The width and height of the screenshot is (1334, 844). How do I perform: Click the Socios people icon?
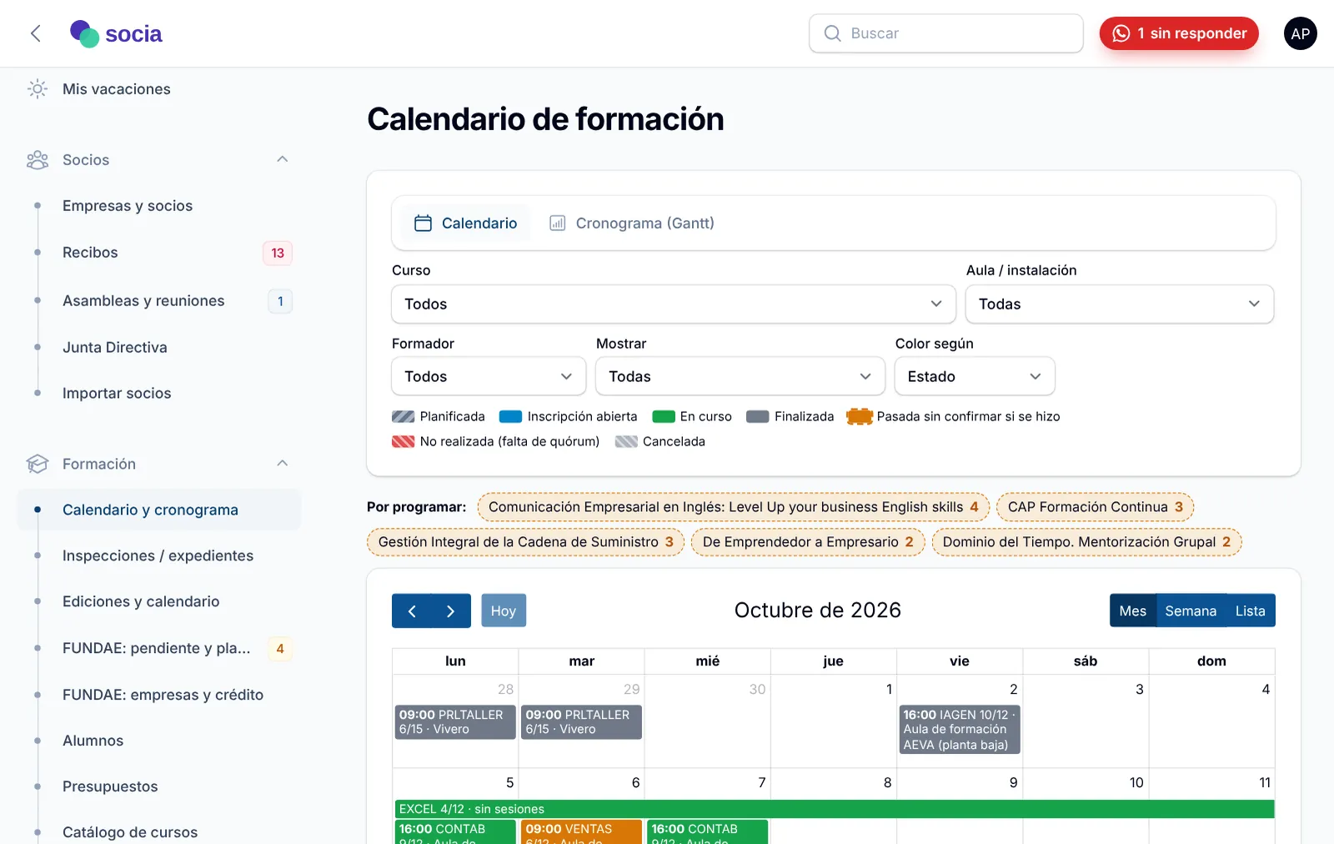pos(38,160)
